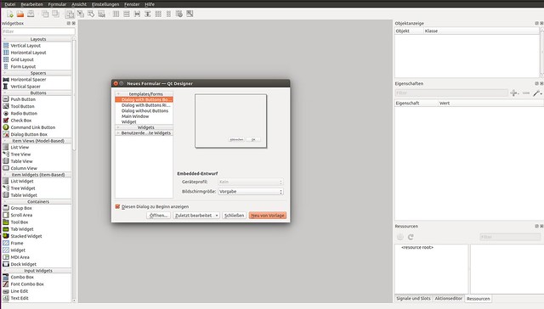Image resolution: width=544 pixels, height=309 pixels.
Task: Reload resources with the refresh icon
Action: (x=411, y=237)
